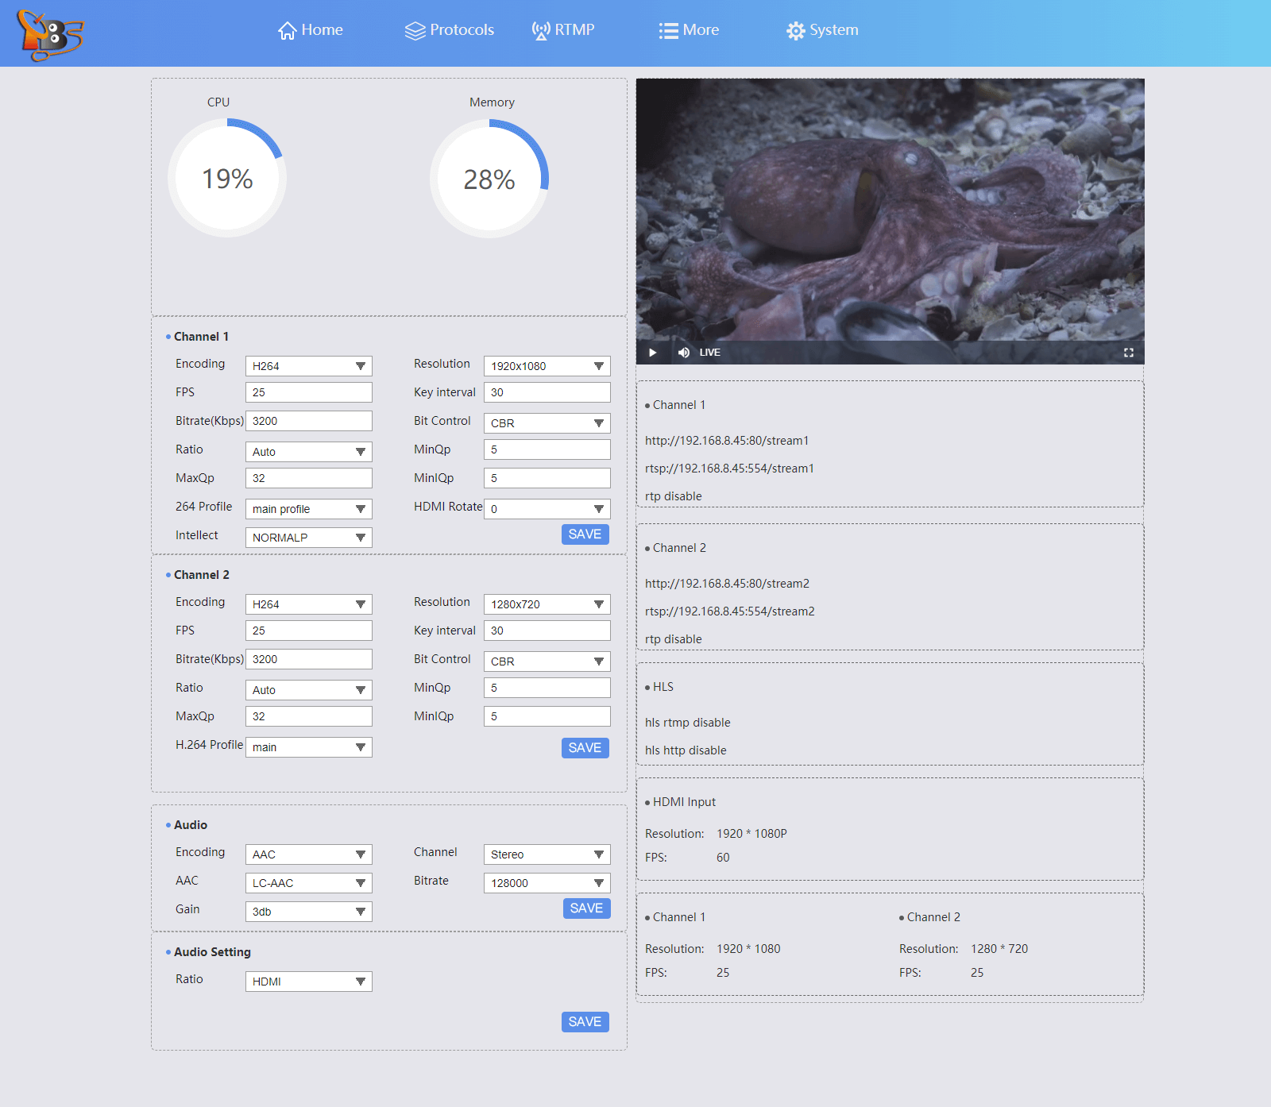Open Channel 1 Encoding dropdown

click(x=309, y=366)
